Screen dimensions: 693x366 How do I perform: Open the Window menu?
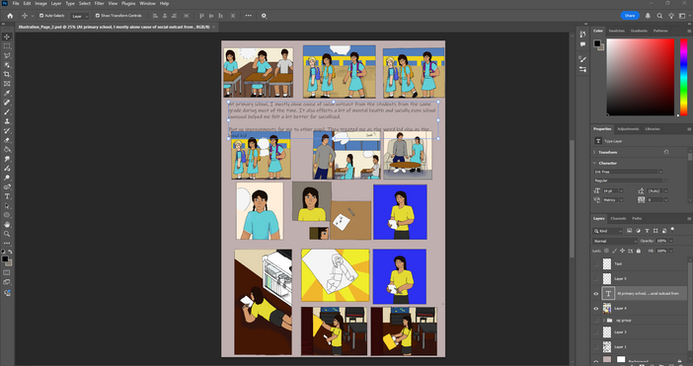click(x=147, y=4)
